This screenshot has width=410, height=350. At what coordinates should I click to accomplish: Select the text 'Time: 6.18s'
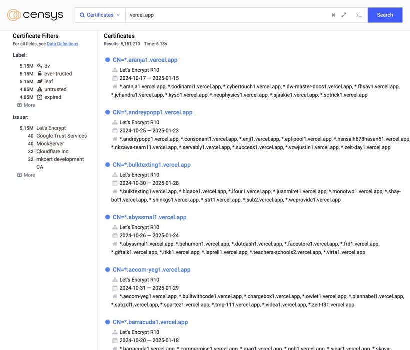(x=156, y=44)
